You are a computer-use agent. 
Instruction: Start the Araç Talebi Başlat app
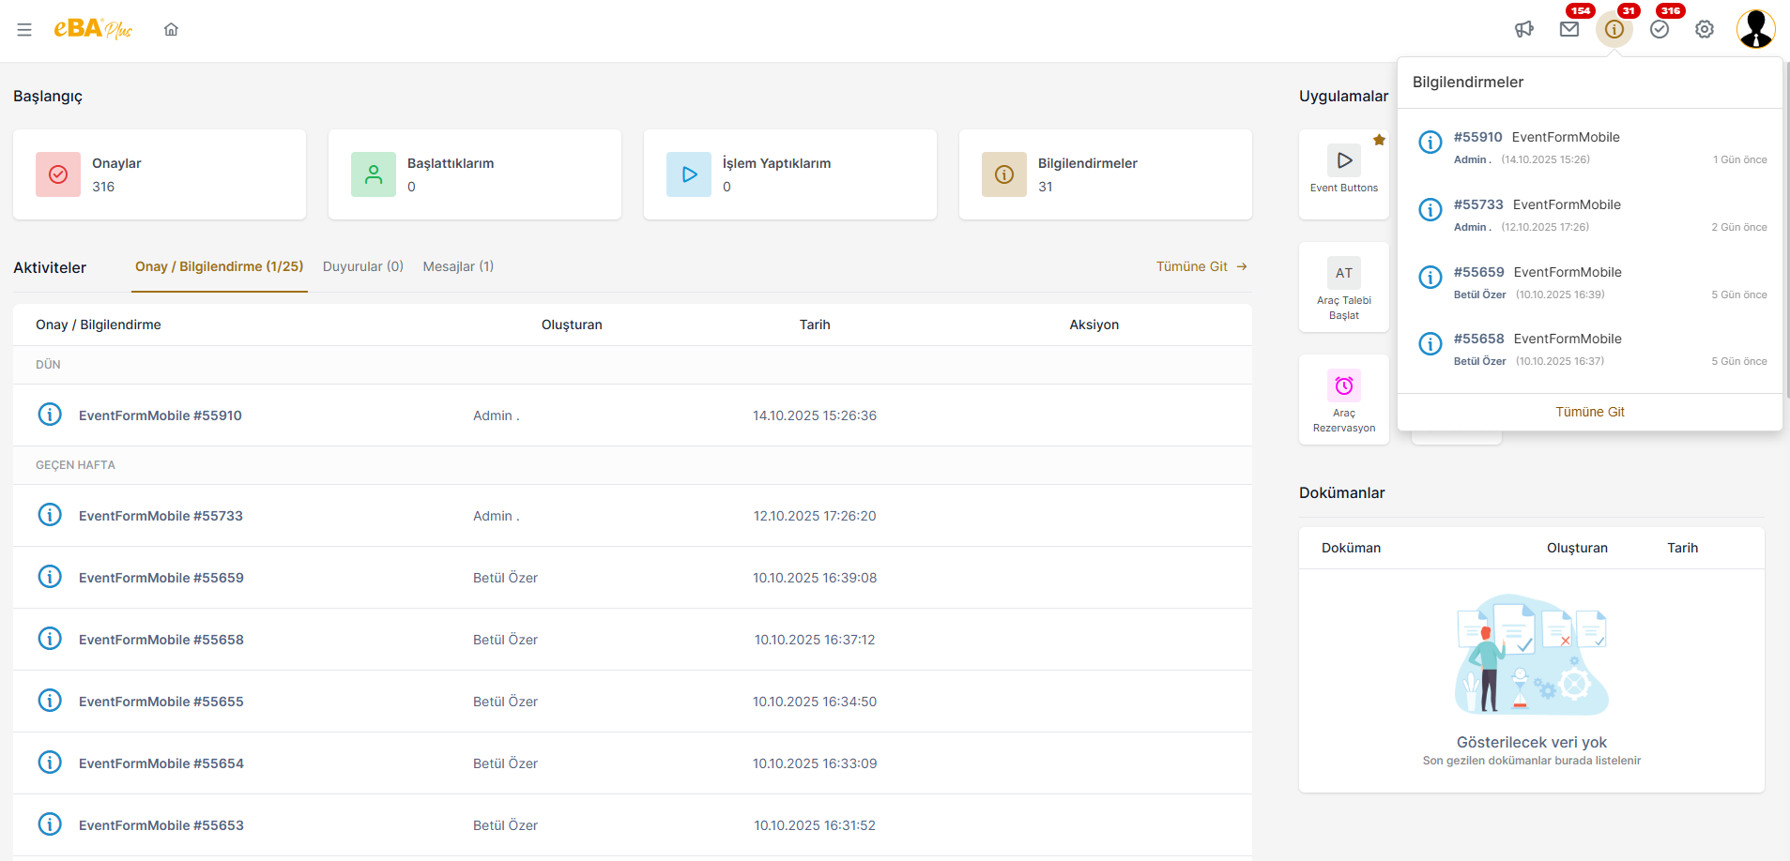coord(1344,287)
